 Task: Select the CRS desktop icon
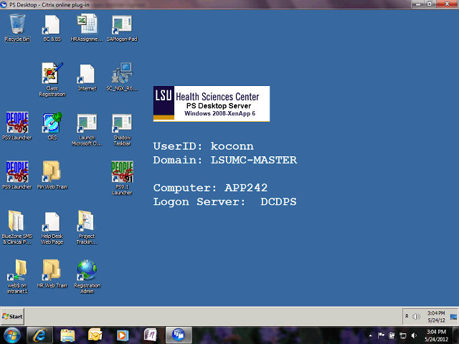coord(52,126)
